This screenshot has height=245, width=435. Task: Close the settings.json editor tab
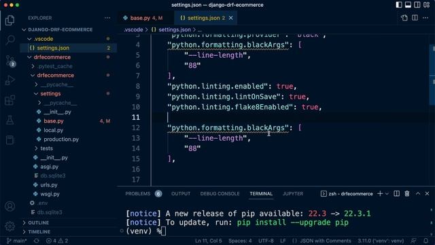coord(231,18)
